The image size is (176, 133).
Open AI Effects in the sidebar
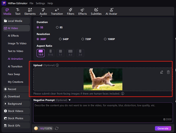click(13, 36)
